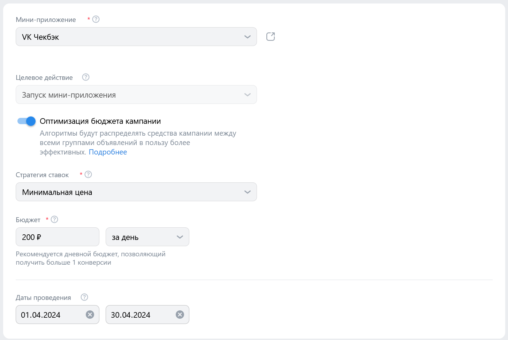
Task: Click the Оптимизация бюджета кампании label text
Action: point(100,121)
